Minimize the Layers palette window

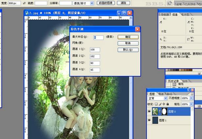point(189,90)
